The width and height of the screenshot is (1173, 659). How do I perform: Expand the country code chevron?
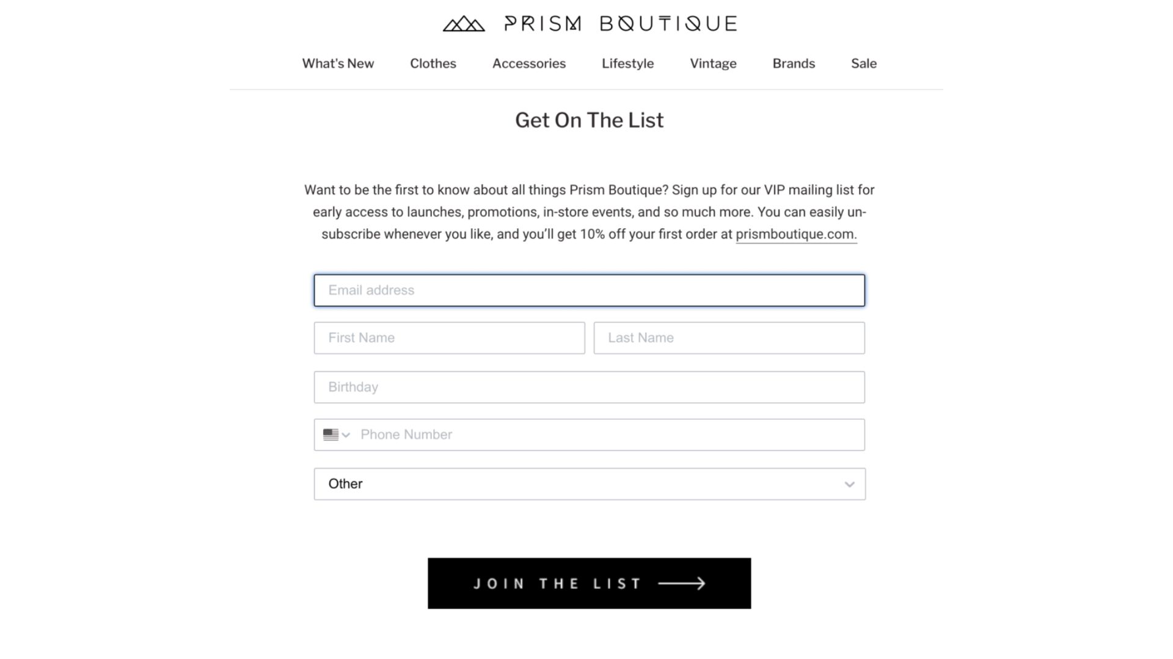[346, 435]
